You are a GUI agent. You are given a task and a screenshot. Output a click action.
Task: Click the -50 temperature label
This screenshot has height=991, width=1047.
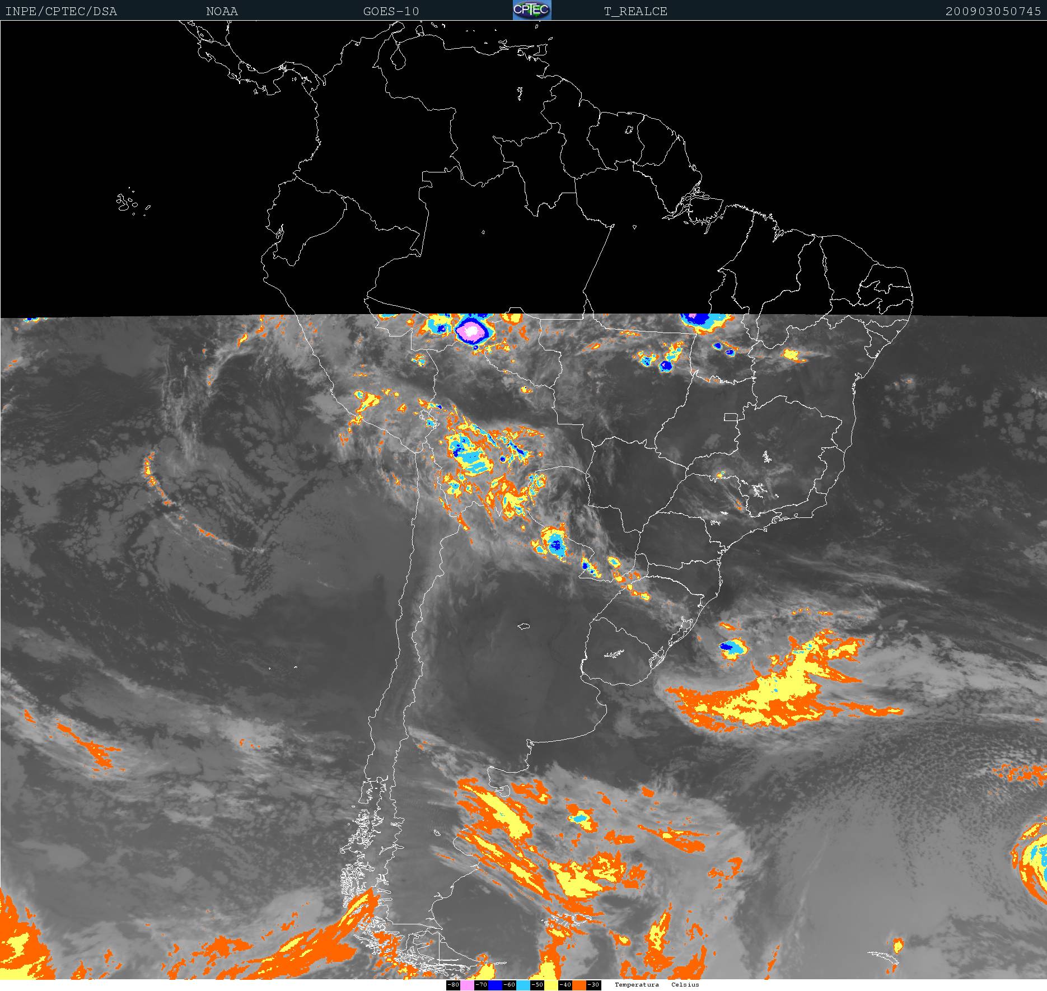tap(537, 985)
